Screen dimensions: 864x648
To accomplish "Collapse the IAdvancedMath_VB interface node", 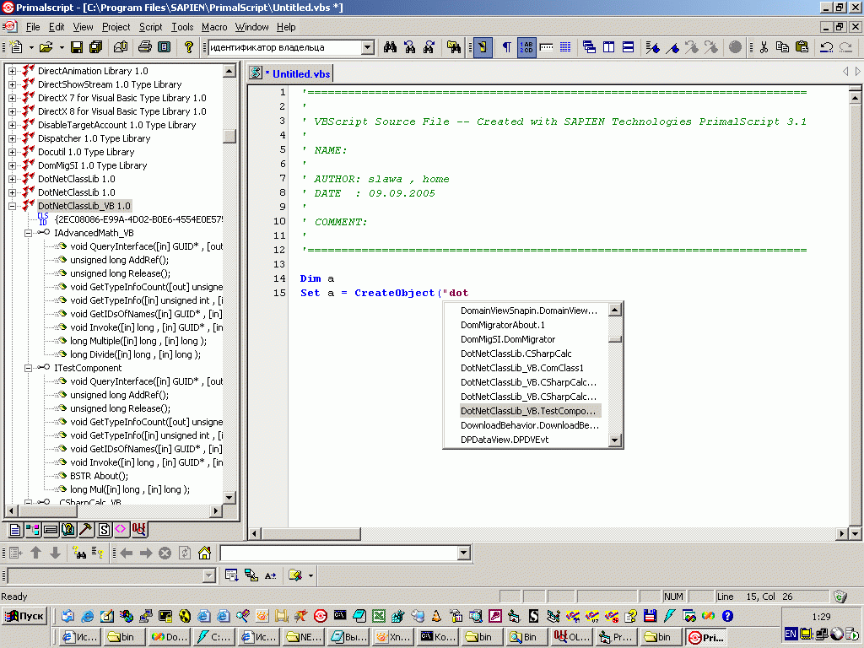I will [x=28, y=233].
